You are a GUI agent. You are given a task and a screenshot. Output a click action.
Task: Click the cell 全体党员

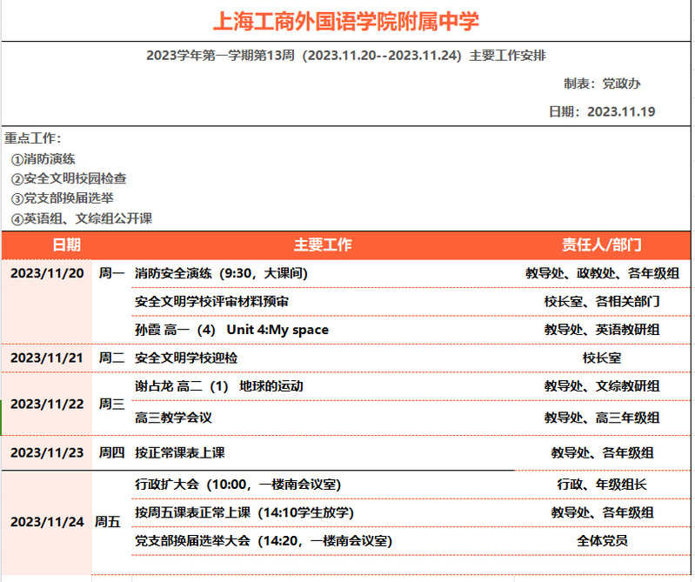click(x=602, y=541)
